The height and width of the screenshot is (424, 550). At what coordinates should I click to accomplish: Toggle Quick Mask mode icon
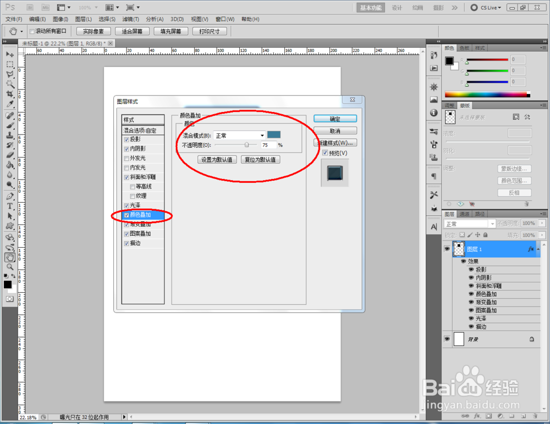10,299
